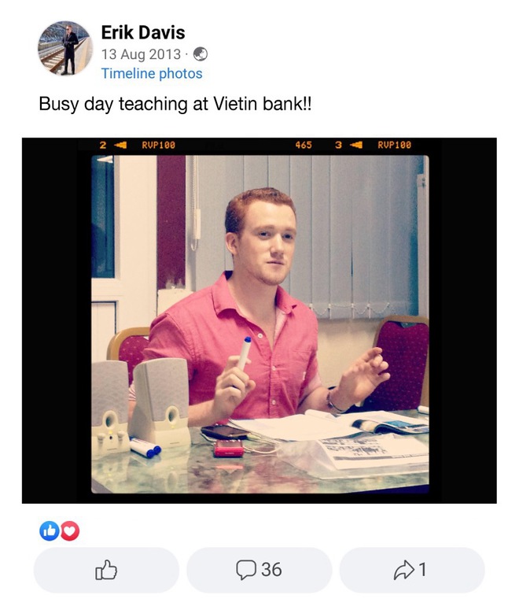The width and height of the screenshot is (519, 610).
Task: Open the 13 Aug 2013 post timestamp
Action: [141, 54]
